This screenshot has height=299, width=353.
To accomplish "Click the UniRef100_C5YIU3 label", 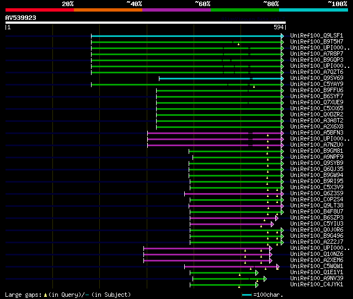I will click(317, 224).
